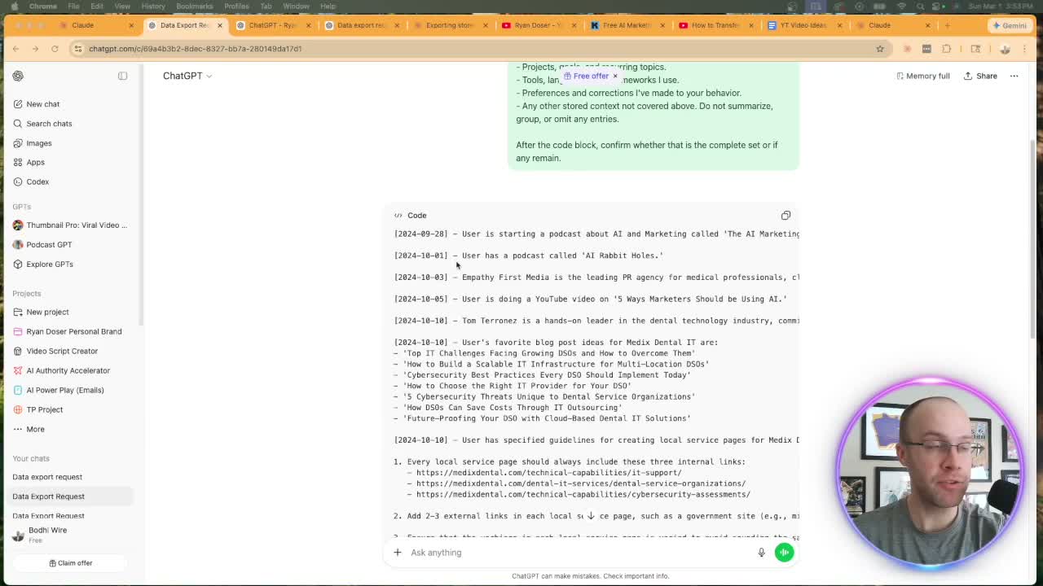Open the Podcast GPT

[49, 244]
